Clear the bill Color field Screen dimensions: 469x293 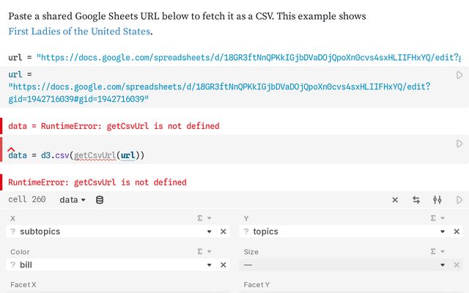tap(223, 265)
